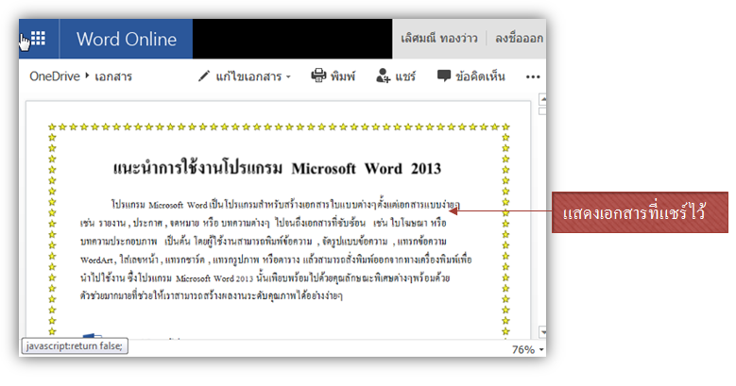Screen dimensions: 736x386
Task: Go to the เอกสาร breadcrumb folder
Action: coord(113,76)
